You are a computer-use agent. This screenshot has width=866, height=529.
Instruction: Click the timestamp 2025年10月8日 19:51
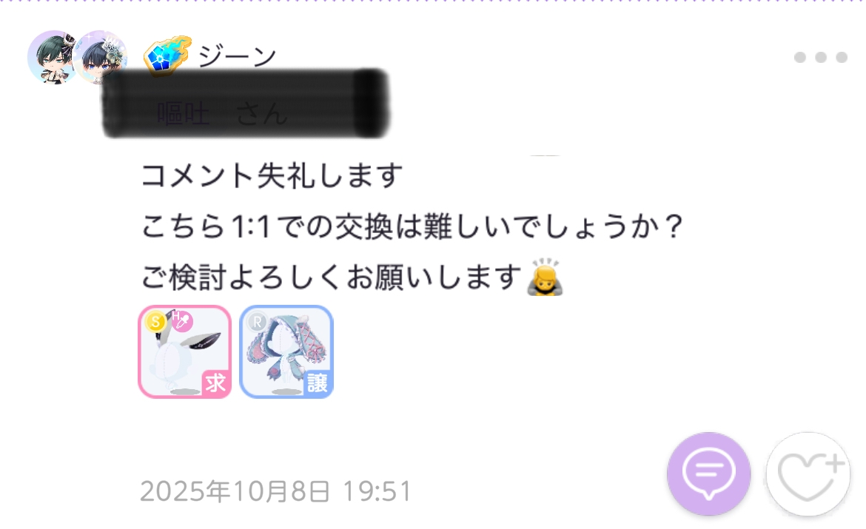[275, 491]
